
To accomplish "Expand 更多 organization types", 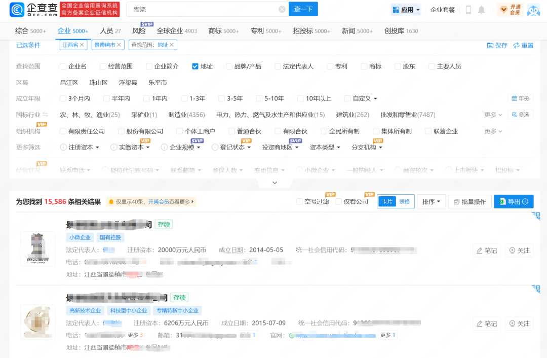I will (x=493, y=131).
